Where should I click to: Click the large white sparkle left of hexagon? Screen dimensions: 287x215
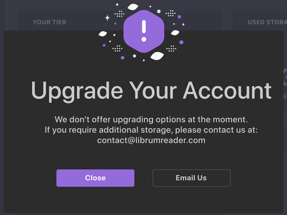pyautogui.click(x=107, y=18)
